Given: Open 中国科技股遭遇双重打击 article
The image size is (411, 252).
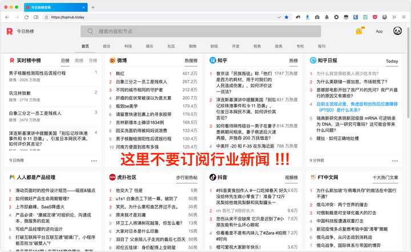Looking at the screenshot, I should point(339,221).
